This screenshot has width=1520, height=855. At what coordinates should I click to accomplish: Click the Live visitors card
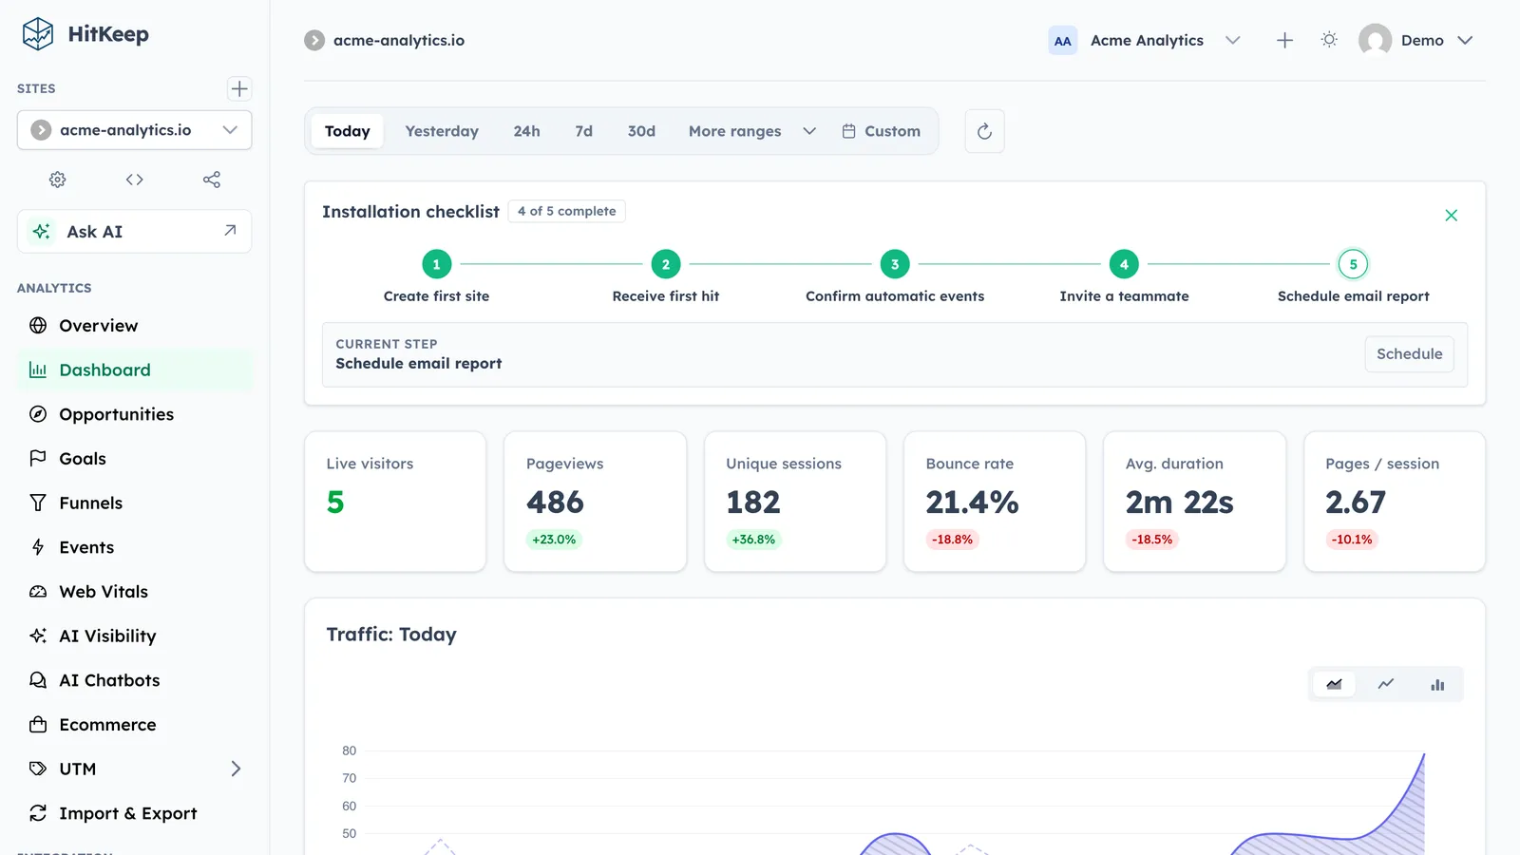pos(395,502)
